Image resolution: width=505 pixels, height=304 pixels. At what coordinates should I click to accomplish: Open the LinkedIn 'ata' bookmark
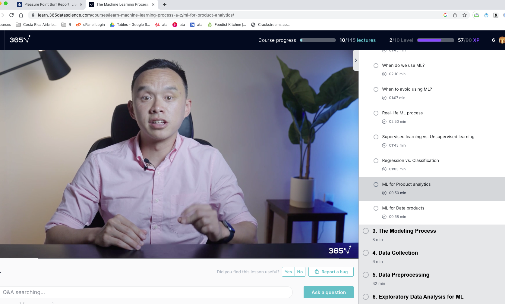[x=196, y=25]
